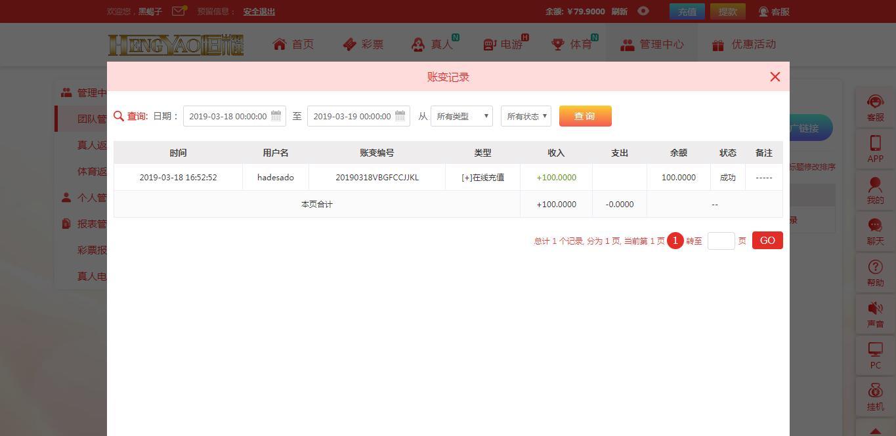The height and width of the screenshot is (436, 896).
Task: Click the 余额 column header
Action: [679, 153]
